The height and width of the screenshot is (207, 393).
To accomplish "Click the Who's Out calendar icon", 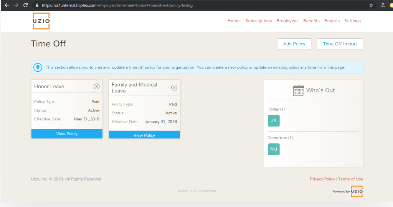I will 298,90.
